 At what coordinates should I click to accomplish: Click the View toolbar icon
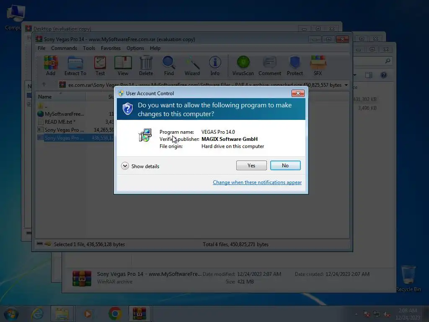[123, 66]
